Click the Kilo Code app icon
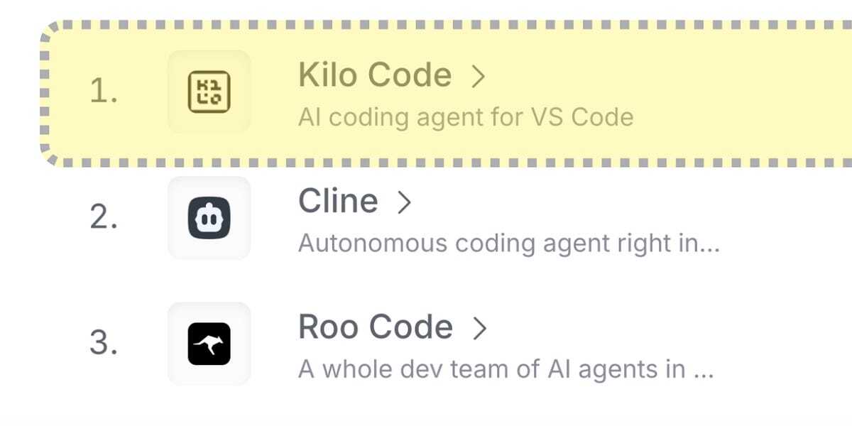 pos(209,92)
